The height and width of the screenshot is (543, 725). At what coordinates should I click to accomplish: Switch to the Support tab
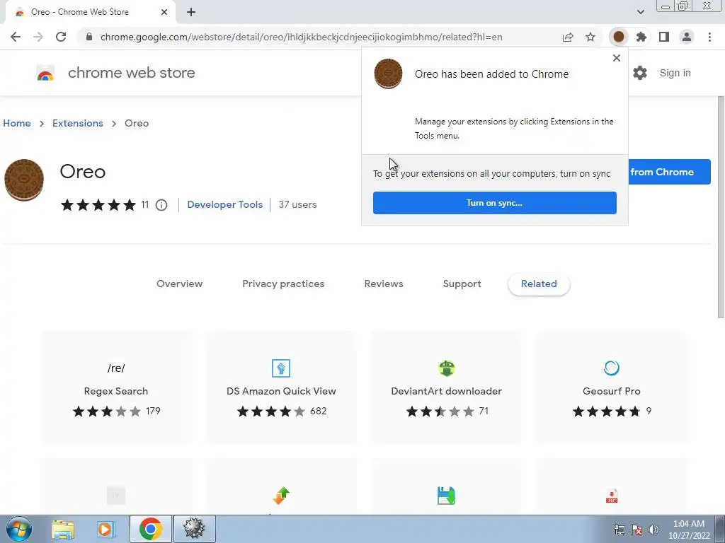tap(462, 284)
